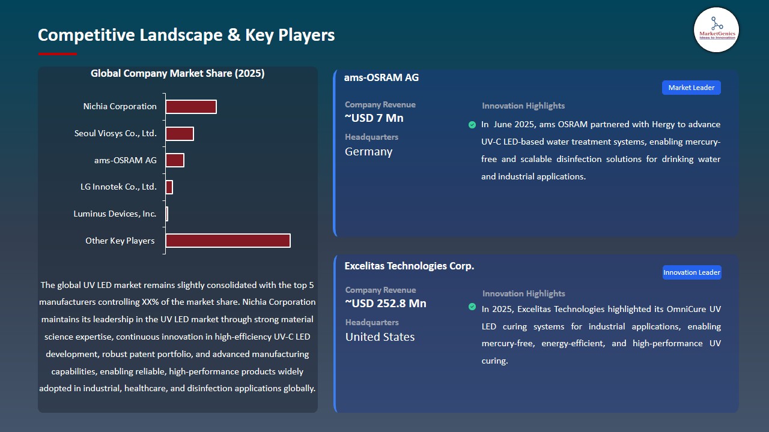Click the global UV LED market summary paragraph
Screen dimensions: 769x432
click(x=178, y=337)
